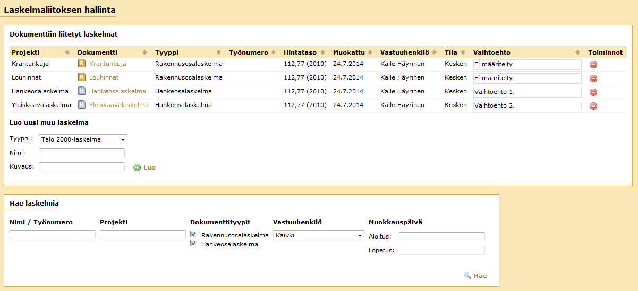Toggle the Hankeosalaskelma document type checkbox
Image resolution: width=638 pixels, height=291 pixels.
[x=194, y=244]
